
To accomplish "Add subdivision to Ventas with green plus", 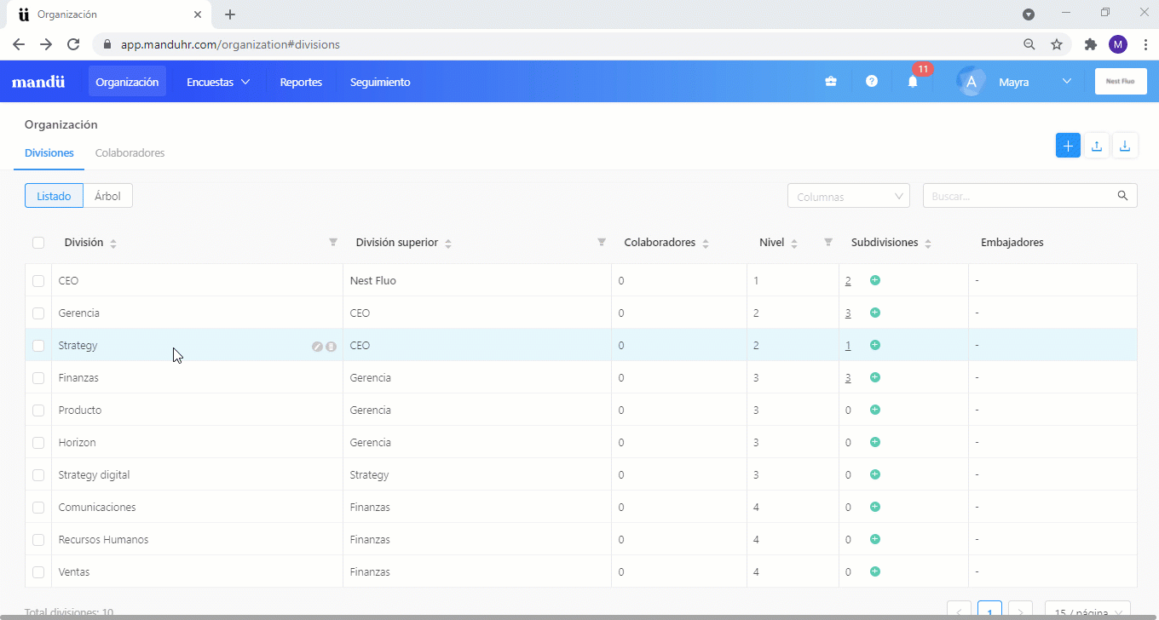I will (875, 571).
